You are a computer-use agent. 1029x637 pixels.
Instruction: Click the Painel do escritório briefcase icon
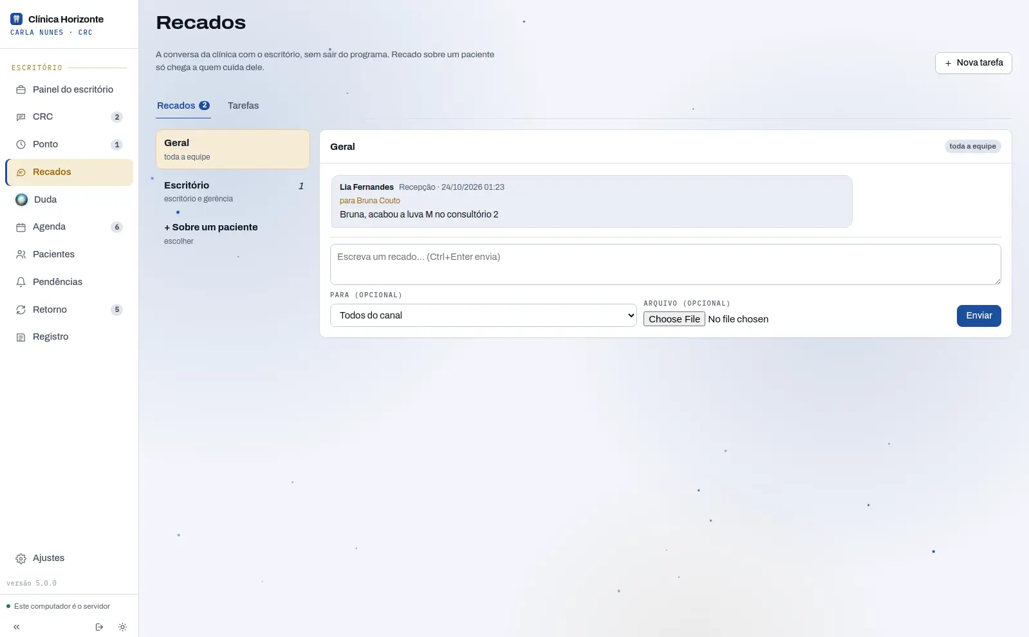point(21,89)
